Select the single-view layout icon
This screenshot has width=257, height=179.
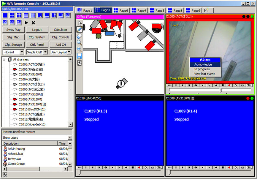pos(5,15)
